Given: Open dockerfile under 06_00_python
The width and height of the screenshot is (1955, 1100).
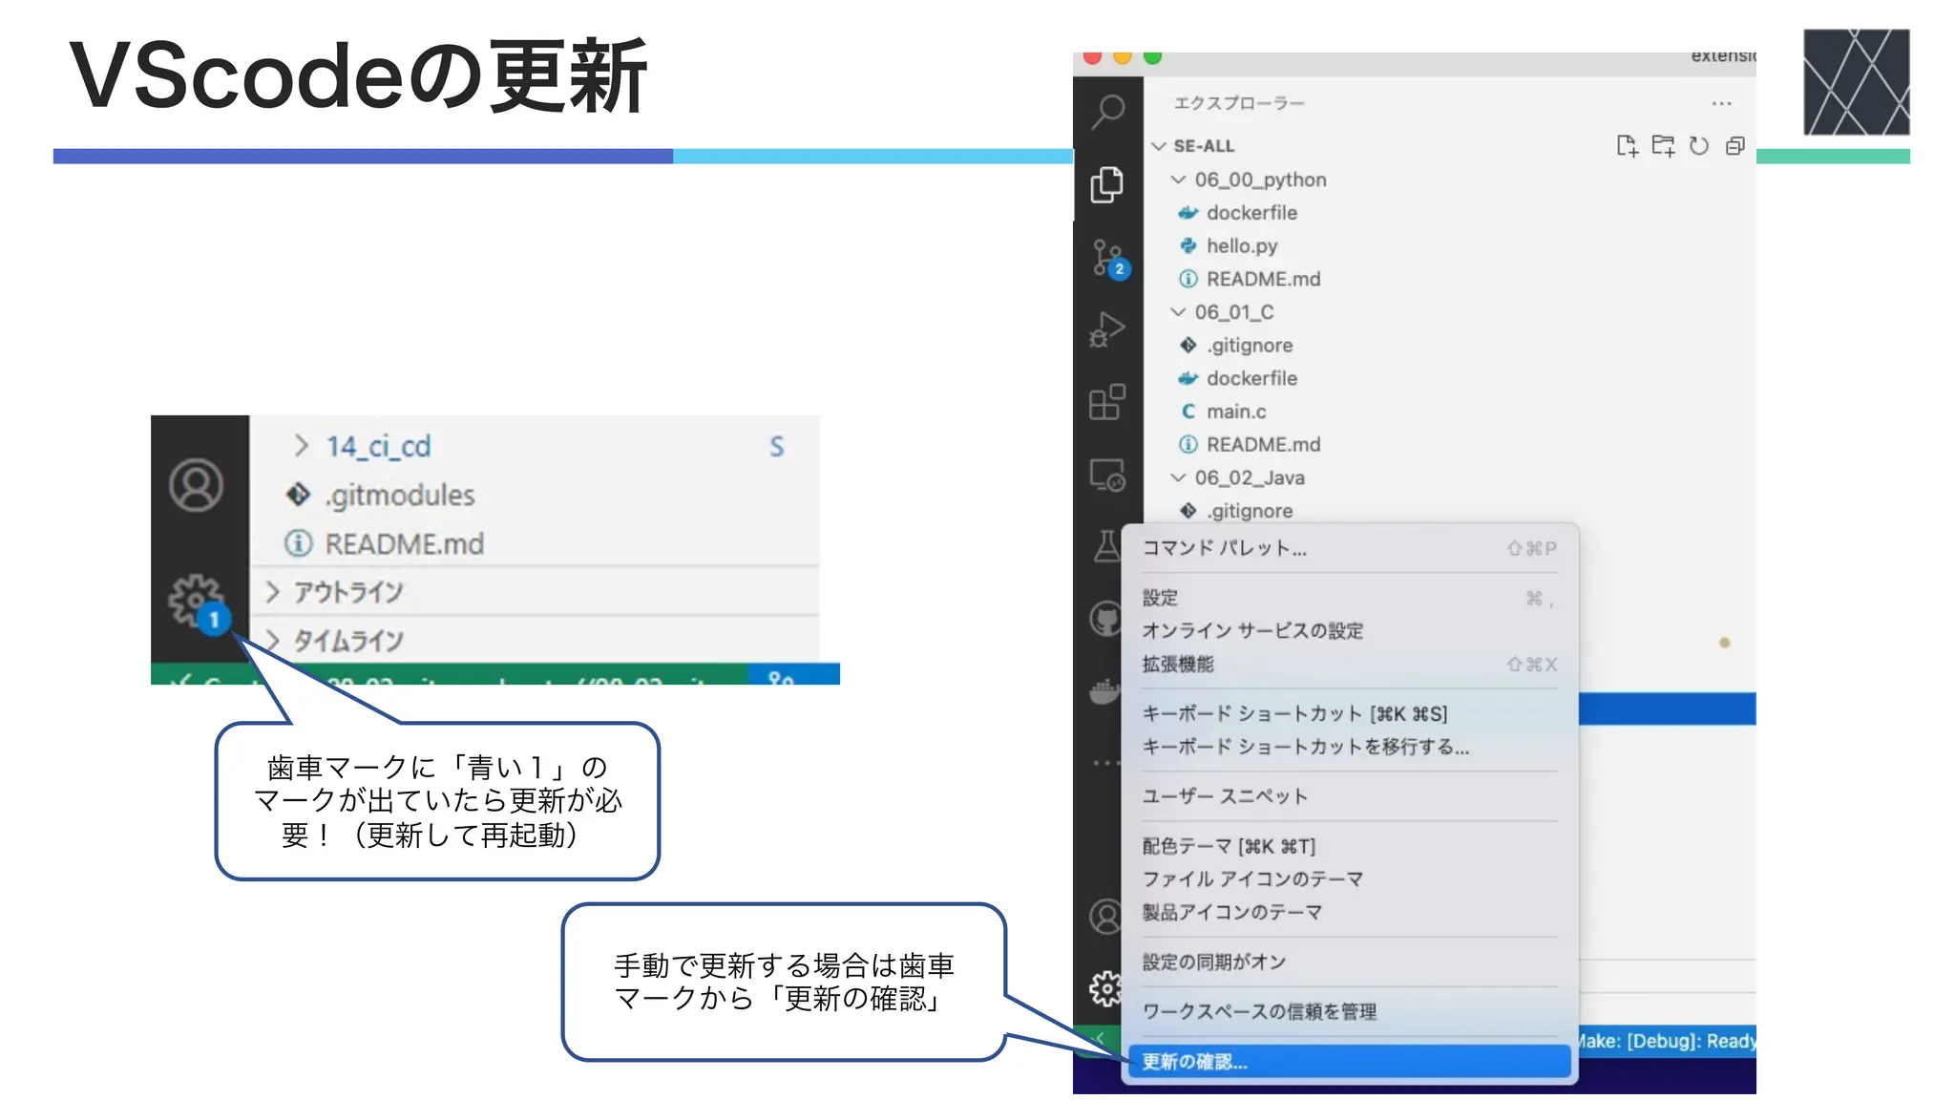Looking at the screenshot, I should pyautogui.click(x=1251, y=213).
